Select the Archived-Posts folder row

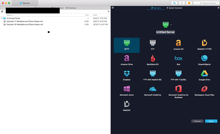tap(55, 18)
